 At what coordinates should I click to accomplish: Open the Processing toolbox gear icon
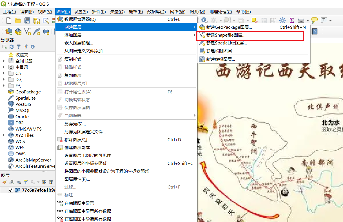[x=282, y=21]
